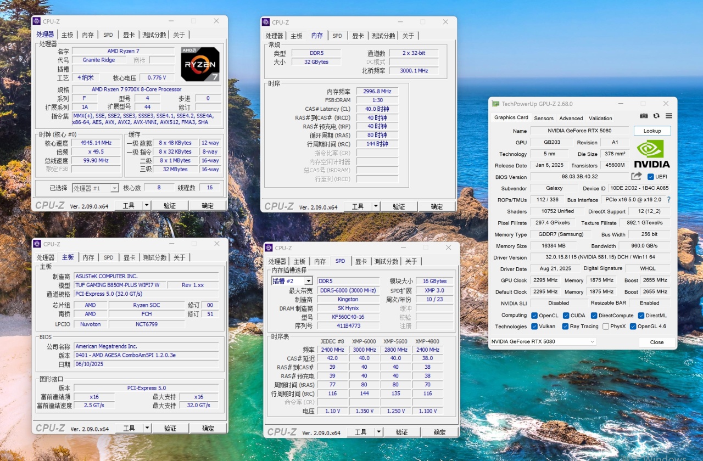Click the 'NCT6799' LPCIO chip value
The image size is (703, 461).
point(147,324)
